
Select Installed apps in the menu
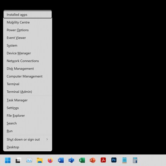tap(28, 15)
